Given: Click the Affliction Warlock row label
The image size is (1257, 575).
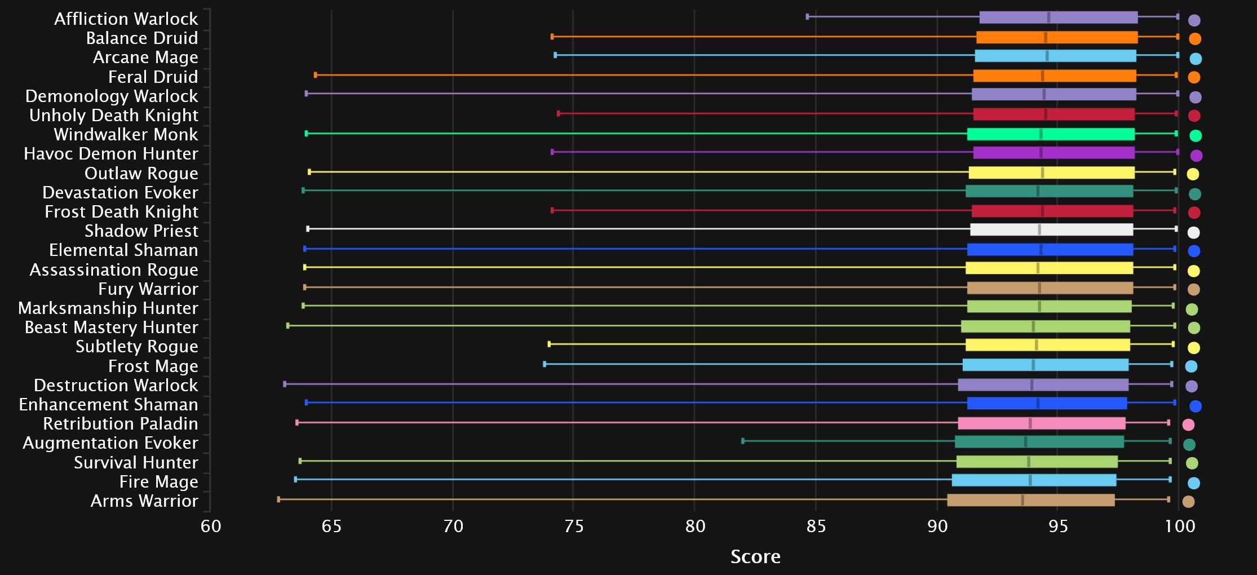Looking at the screenshot, I should [126, 19].
